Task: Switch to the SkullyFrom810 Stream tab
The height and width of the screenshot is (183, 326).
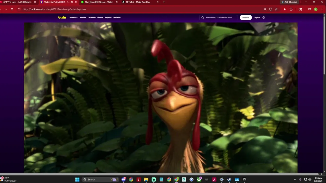Action: (x=99, y=2)
